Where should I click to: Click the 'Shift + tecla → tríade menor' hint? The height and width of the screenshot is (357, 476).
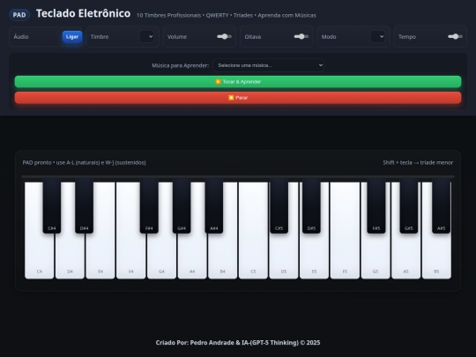point(418,163)
